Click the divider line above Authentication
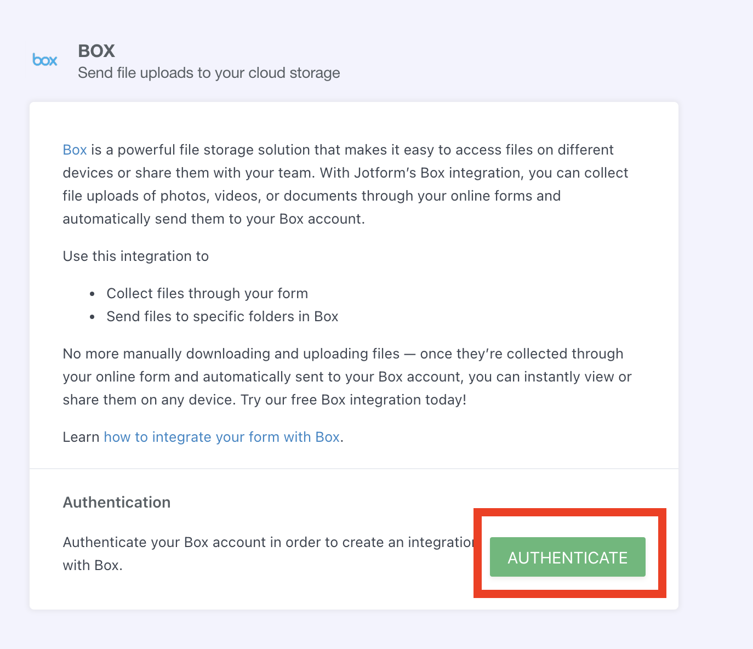 354,469
